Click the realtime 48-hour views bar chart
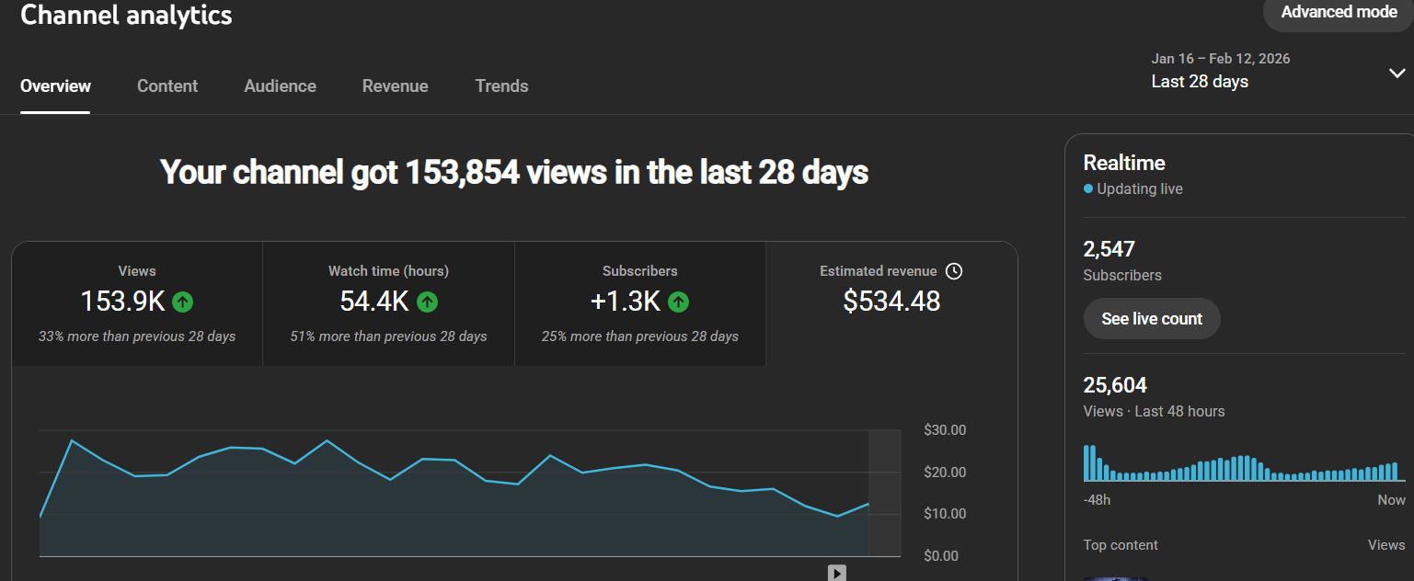Image resolution: width=1414 pixels, height=581 pixels. pos(1245,463)
